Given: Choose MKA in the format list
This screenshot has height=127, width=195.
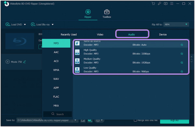Looking at the screenshot, I should (56, 106).
